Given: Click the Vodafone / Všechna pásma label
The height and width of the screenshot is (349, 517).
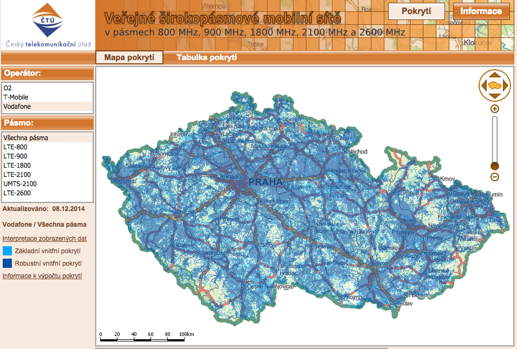Looking at the screenshot, I should (x=44, y=225).
